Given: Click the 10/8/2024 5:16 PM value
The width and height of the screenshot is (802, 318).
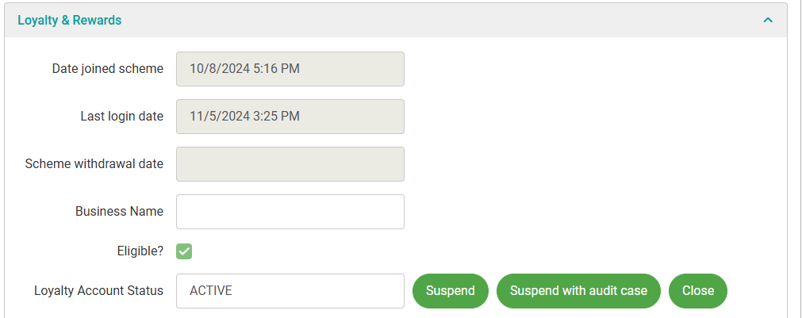Looking at the screenshot, I should coord(244,69).
